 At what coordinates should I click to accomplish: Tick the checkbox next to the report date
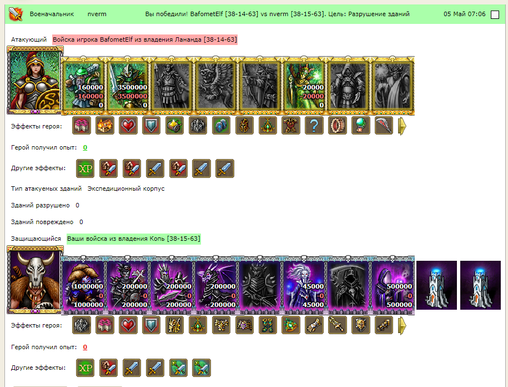(495, 14)
